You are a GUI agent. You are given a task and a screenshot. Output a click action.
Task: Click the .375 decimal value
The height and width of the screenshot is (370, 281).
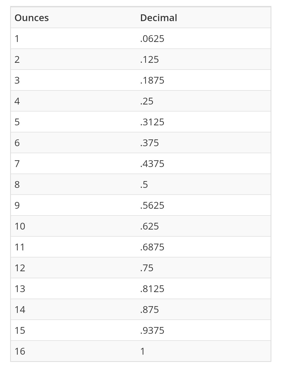pos(149,143)
